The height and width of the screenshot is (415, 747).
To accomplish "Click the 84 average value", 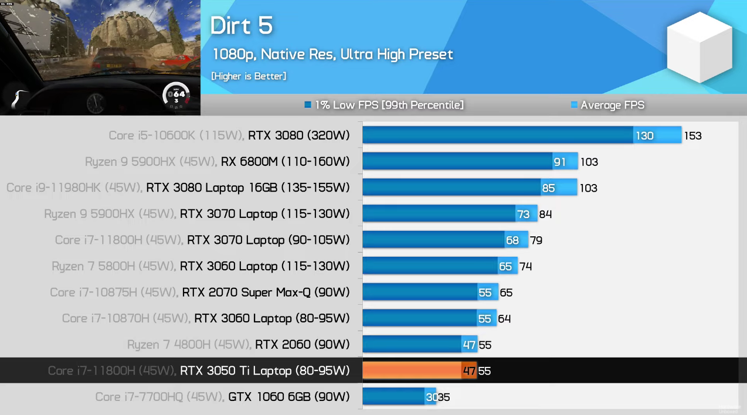I will click(x=545, y=214).
